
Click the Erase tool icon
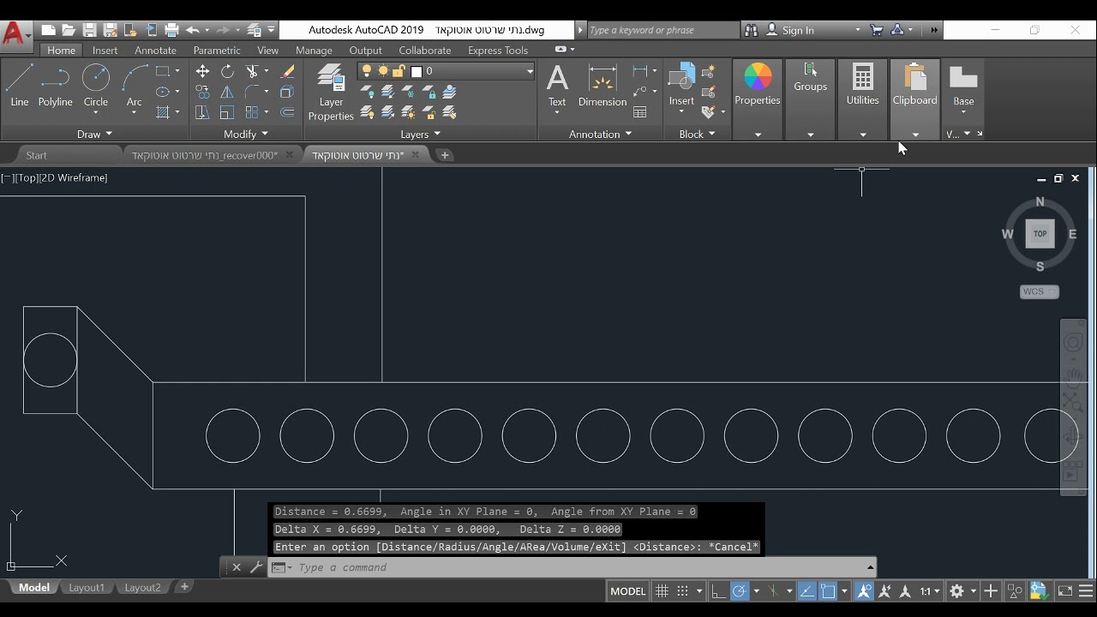[x=287, y=71]
